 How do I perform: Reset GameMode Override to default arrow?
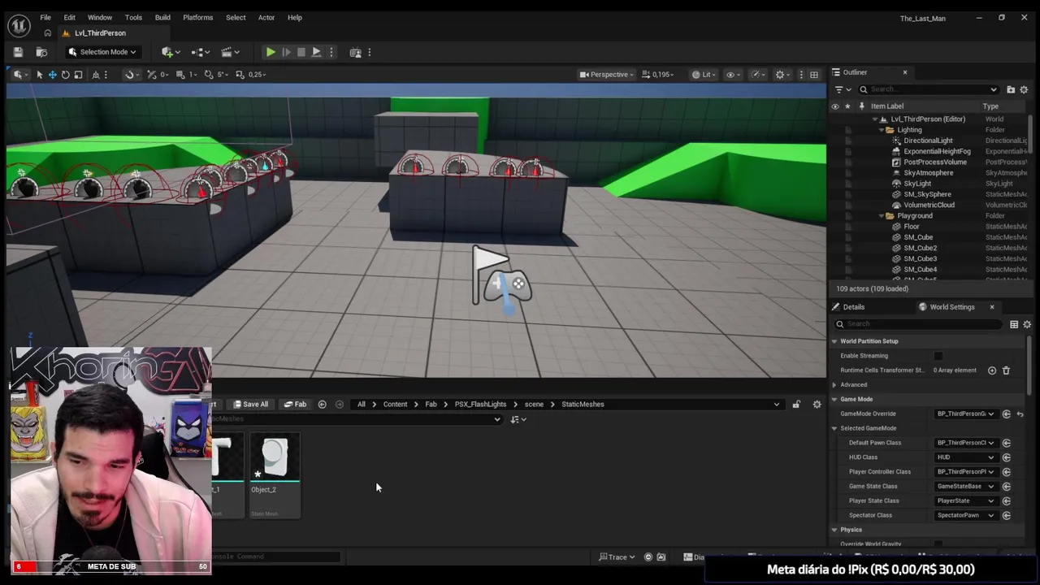[1020, 414]
